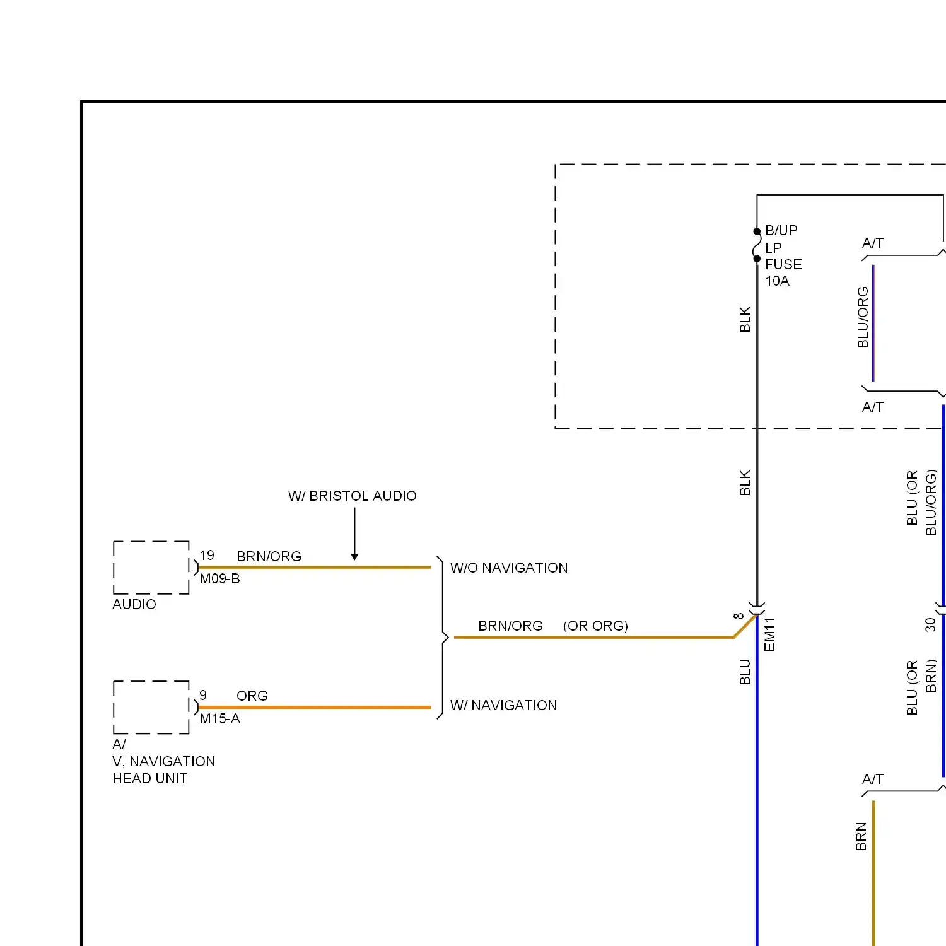This screenshot has width=946, height=946.
Task: Select the AUDIO component label
Action: pos(134,604)
